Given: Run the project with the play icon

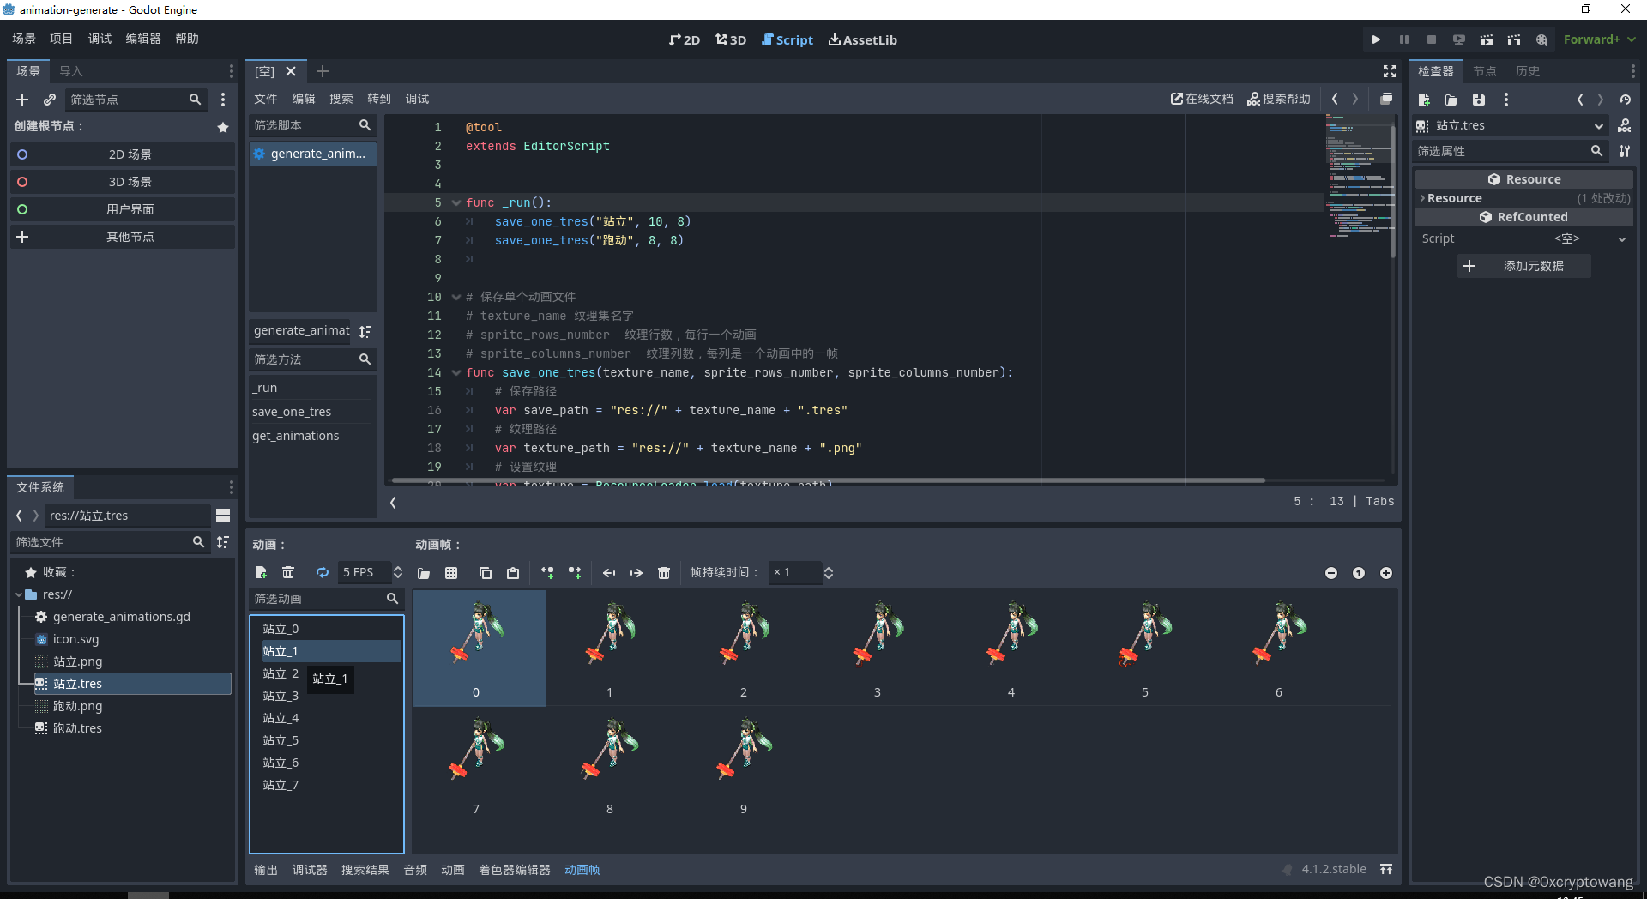Looking at the screenshot, I should 1376,39.
